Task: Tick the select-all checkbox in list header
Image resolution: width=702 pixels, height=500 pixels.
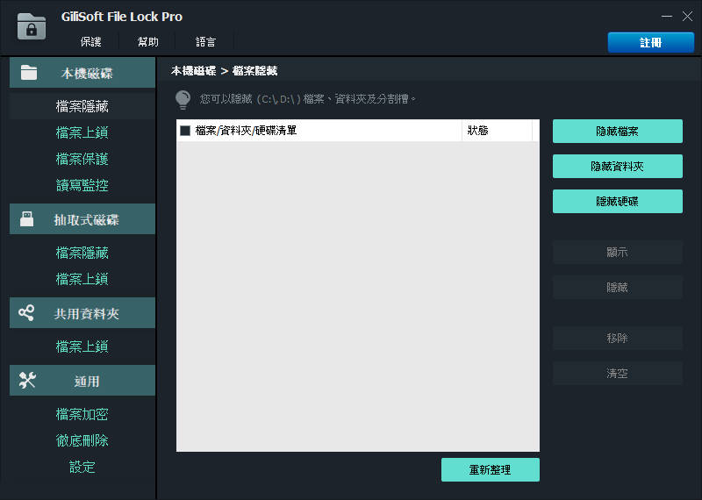Action: pos(185,131)
